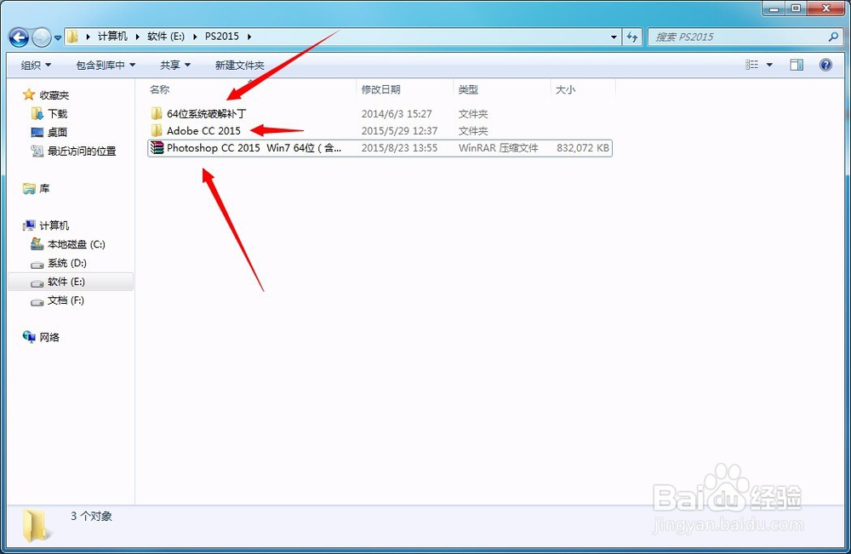Select PS2015 in the address breadcrumb

(x=221, y=37)
